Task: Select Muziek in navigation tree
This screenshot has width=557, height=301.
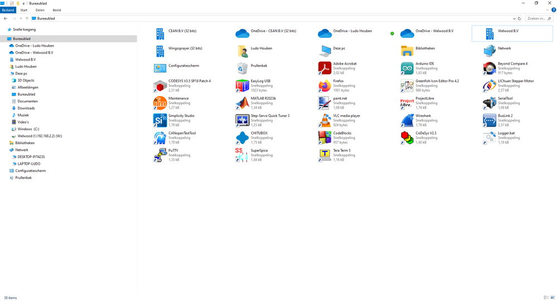Action: (x=23, y=115)
